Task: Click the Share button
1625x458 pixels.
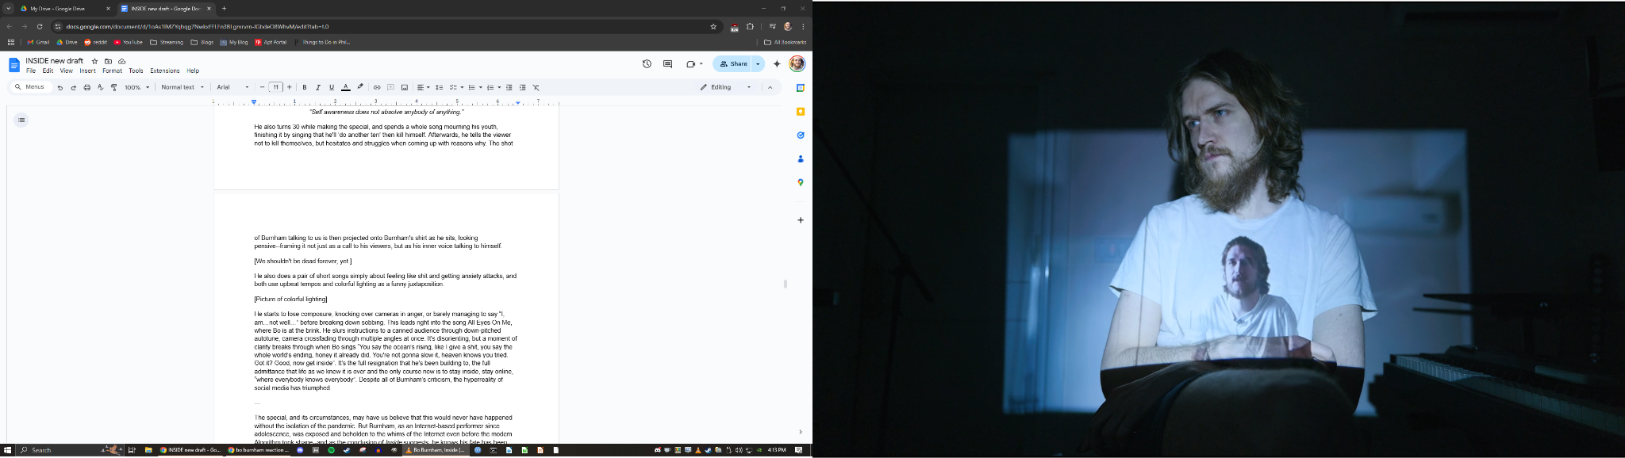Action: [733, 64]
